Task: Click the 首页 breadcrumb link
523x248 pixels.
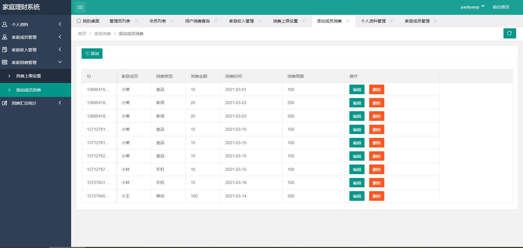Action: [x=82, y=34]
